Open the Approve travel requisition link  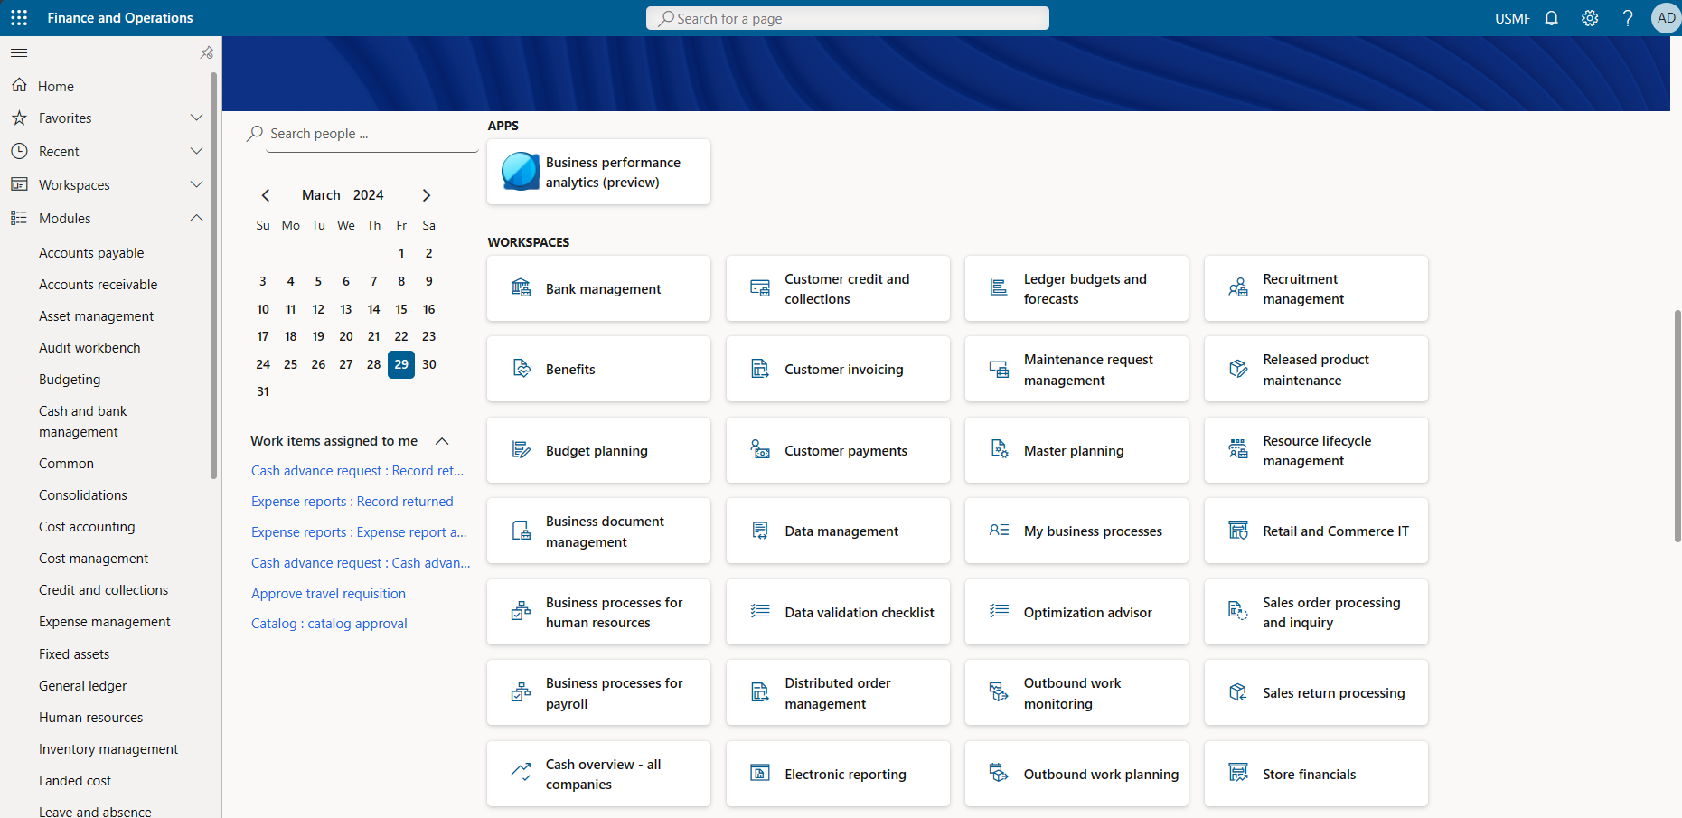(328, 594)
